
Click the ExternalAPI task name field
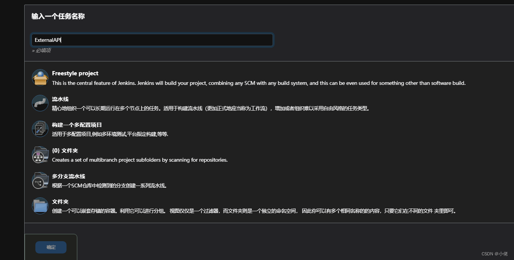point(152,40)
